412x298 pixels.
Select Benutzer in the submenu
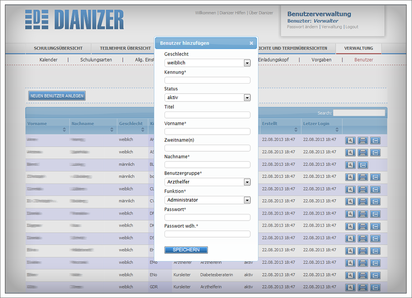click(x=364, y=60)
